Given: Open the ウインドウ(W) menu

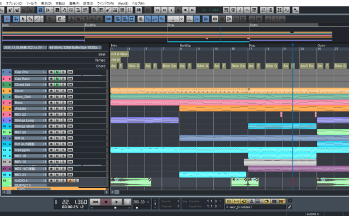Looking at the screenshot, I should [x=105, y=3].
